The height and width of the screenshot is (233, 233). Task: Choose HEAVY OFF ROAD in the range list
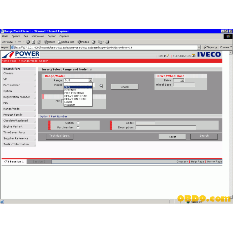(x=78, y=96)
